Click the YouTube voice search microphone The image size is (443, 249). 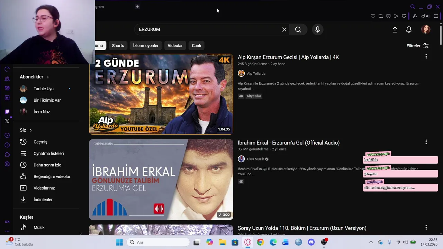coord(317,29)
